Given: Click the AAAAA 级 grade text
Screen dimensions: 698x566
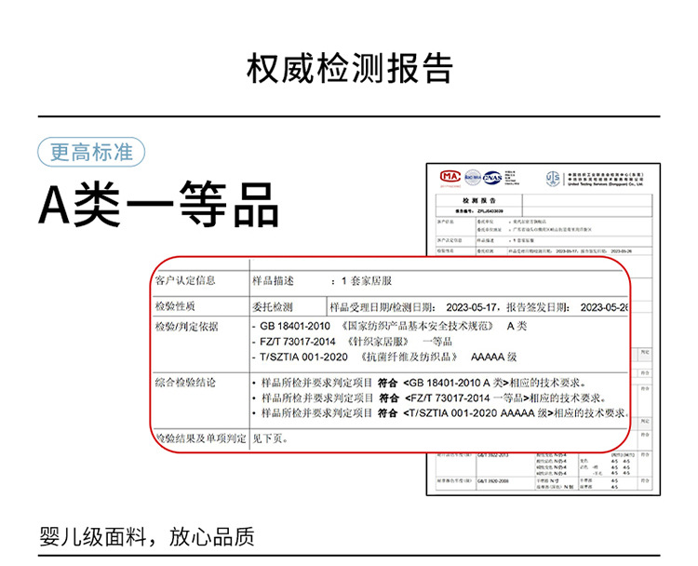Looking at the screenshot, I should 493,357.
